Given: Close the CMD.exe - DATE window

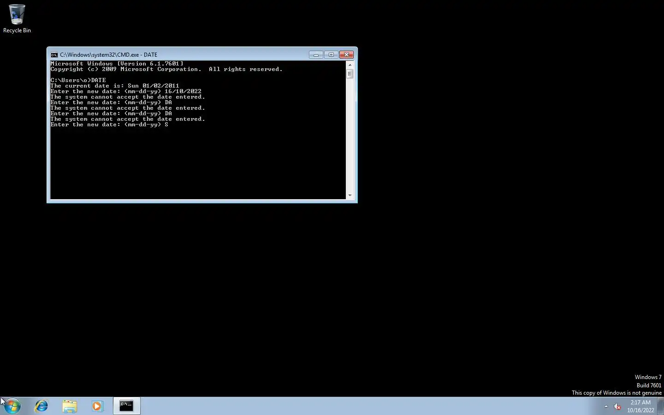Looking at the screenshot, I should [346, 54].
